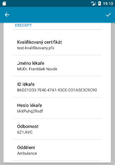Open the ID lékaře setting
Image resolution: width=115 pixels, height=165 pixels.
(x=57, y=87)
